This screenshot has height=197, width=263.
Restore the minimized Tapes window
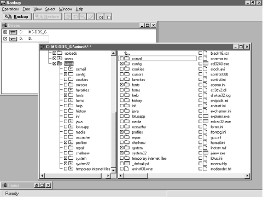point(37,186)
